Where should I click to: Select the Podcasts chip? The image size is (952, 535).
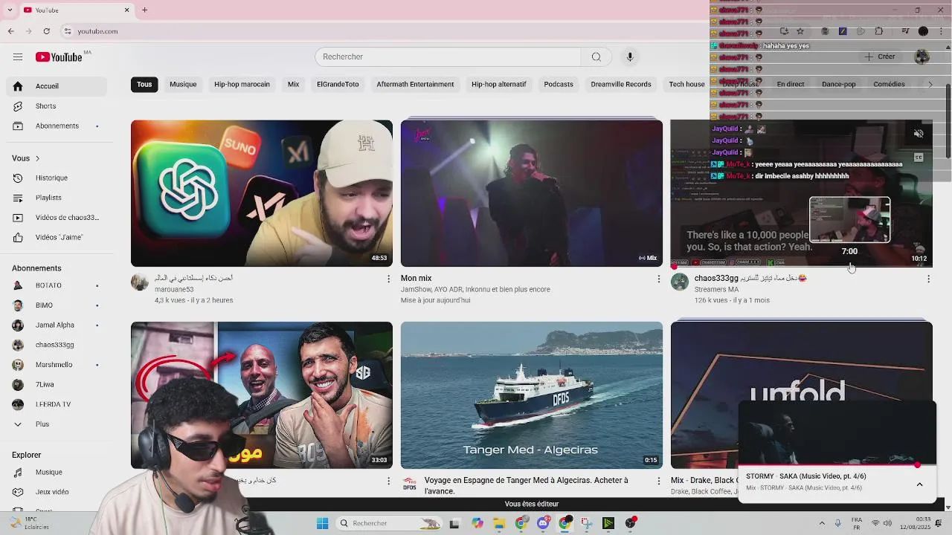[559, 85]
